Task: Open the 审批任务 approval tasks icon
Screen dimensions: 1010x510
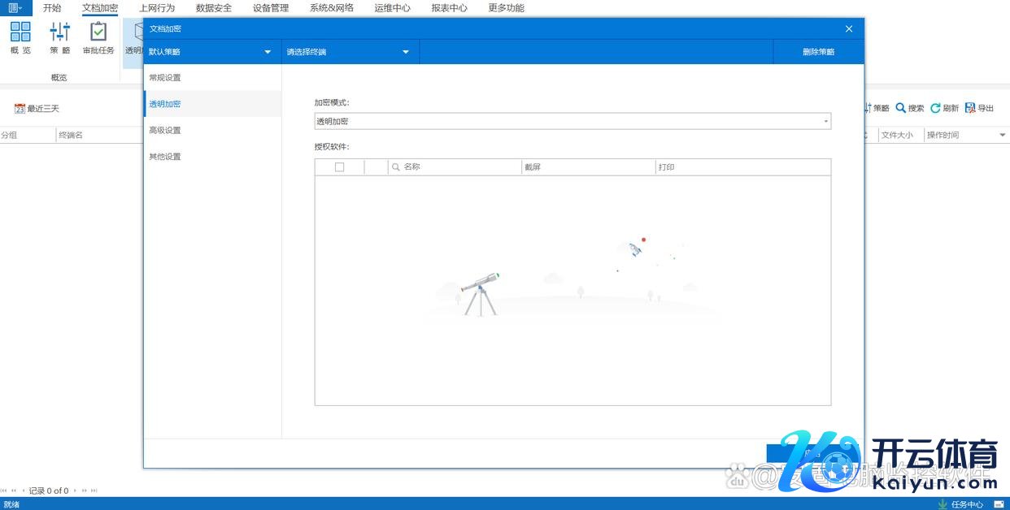Action: click(x=98, y=32)
